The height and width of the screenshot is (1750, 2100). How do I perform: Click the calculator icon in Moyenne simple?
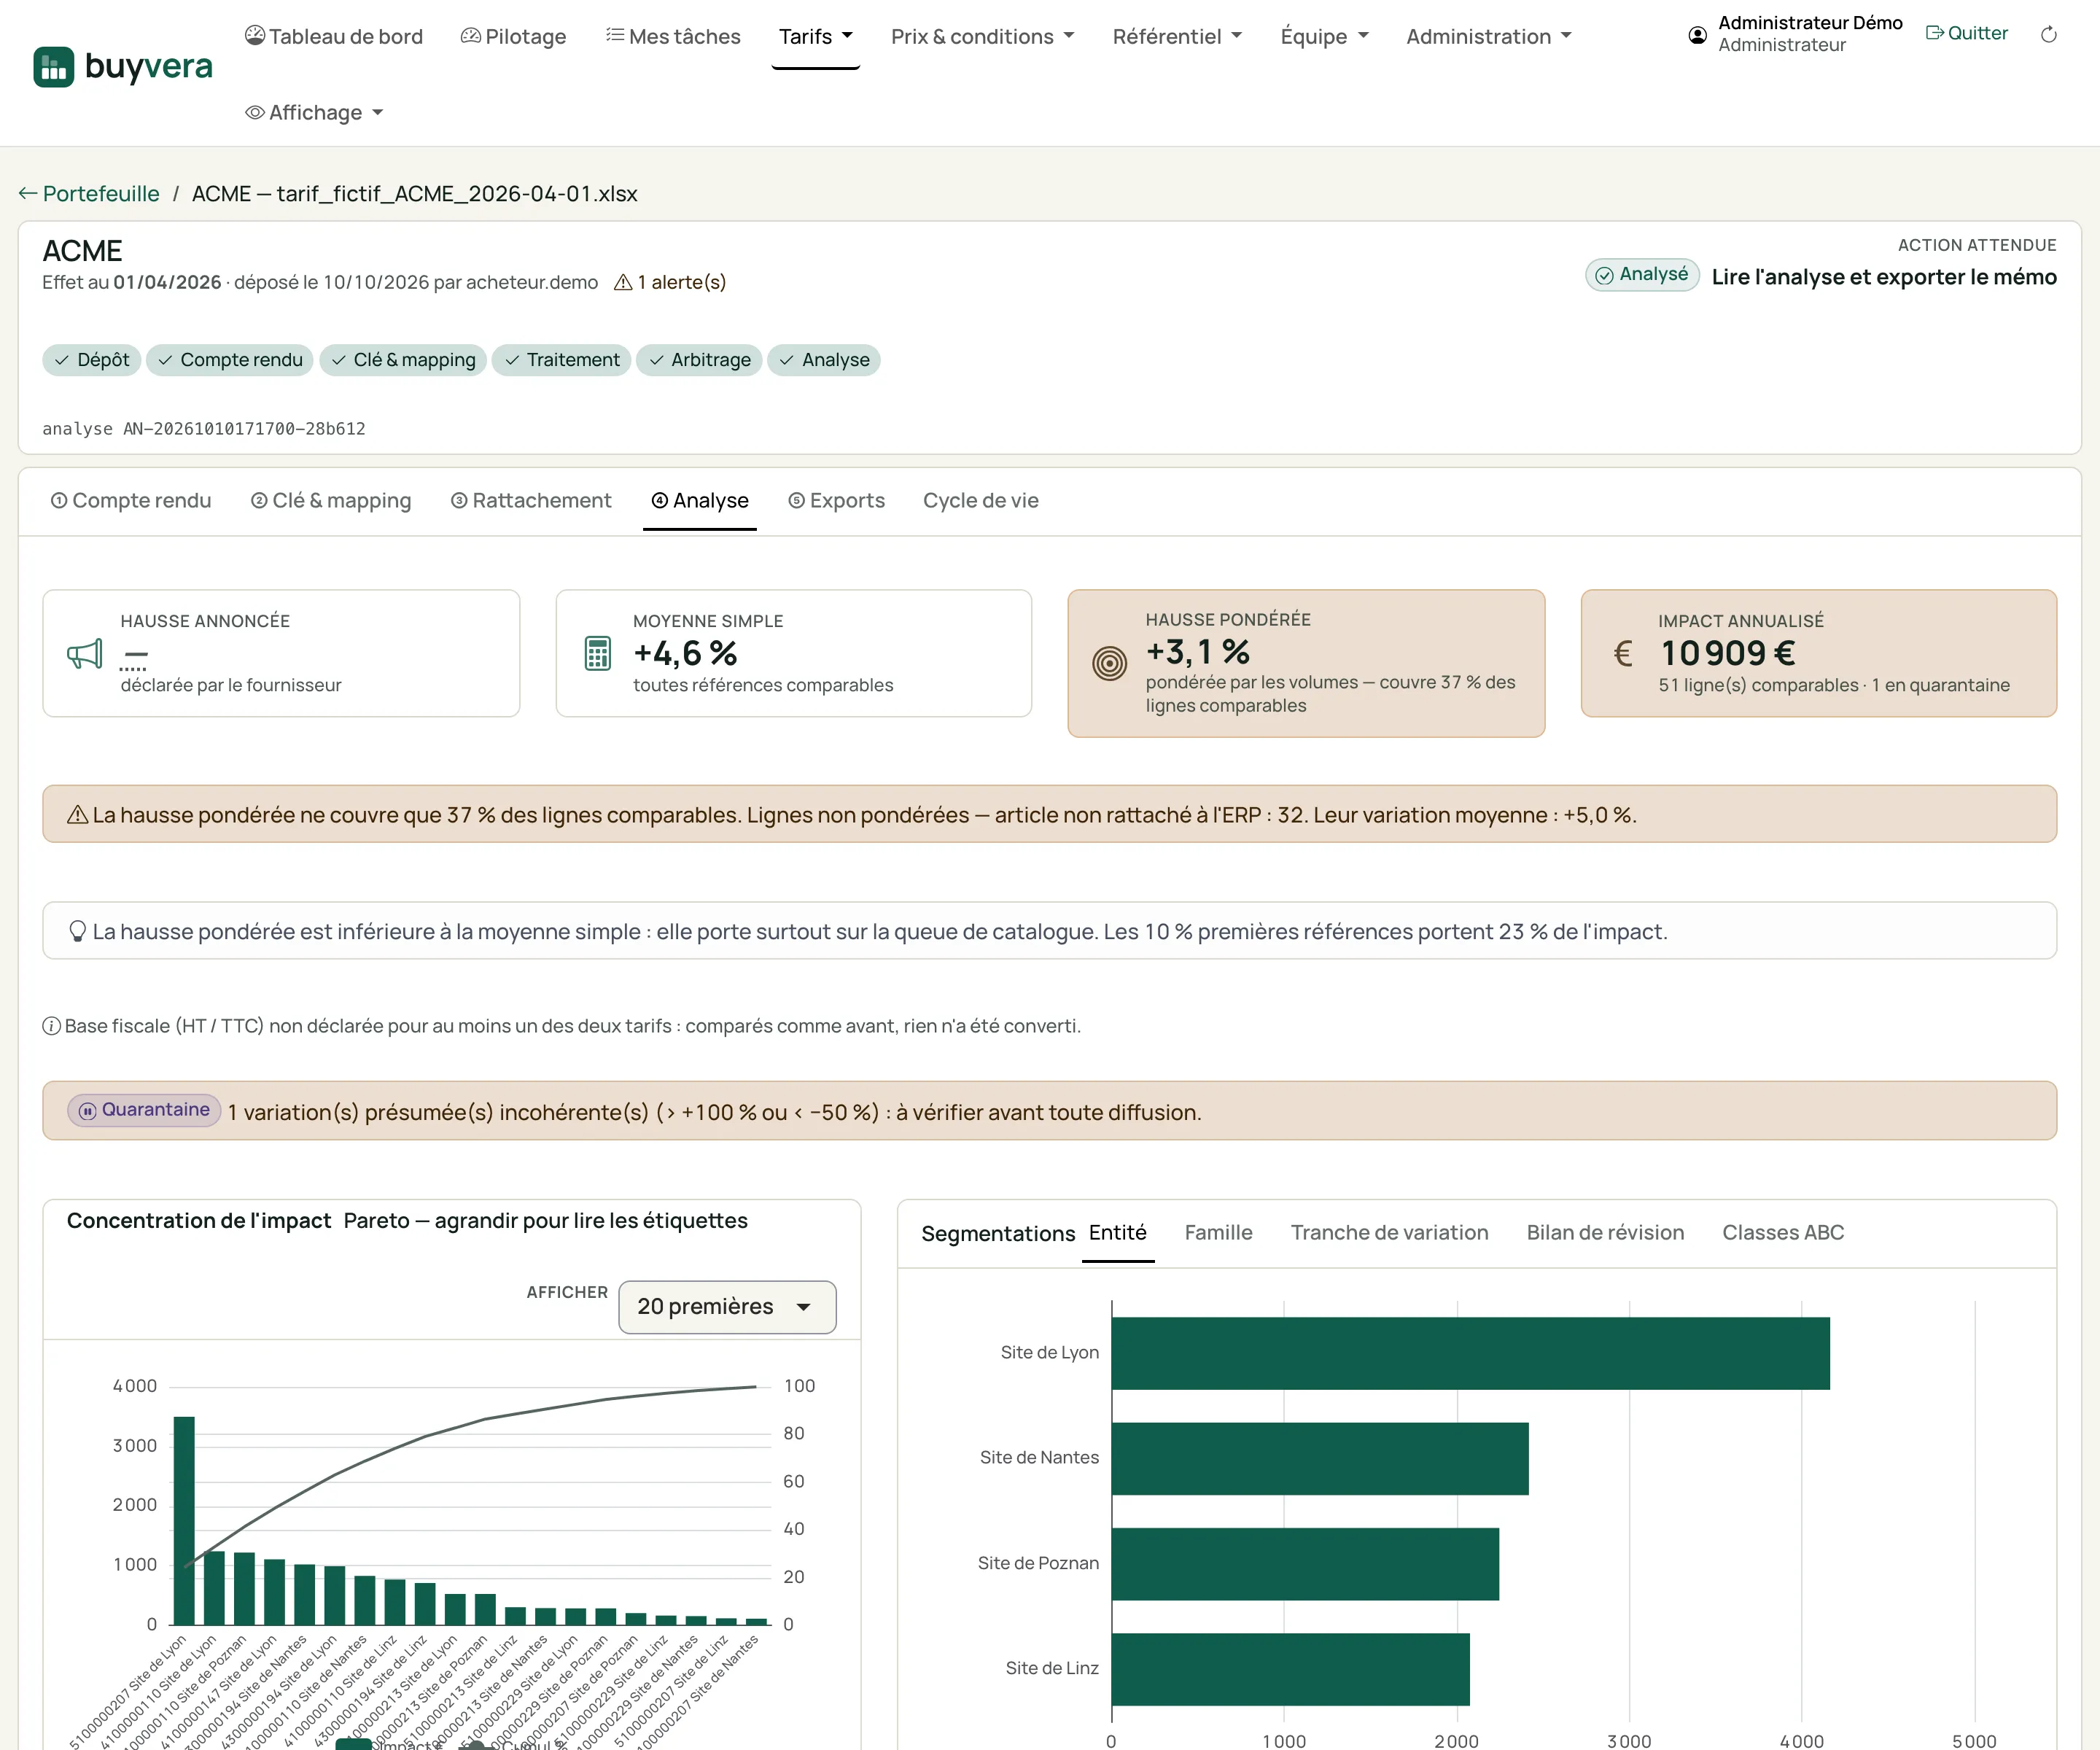click(x=598, y=654)
